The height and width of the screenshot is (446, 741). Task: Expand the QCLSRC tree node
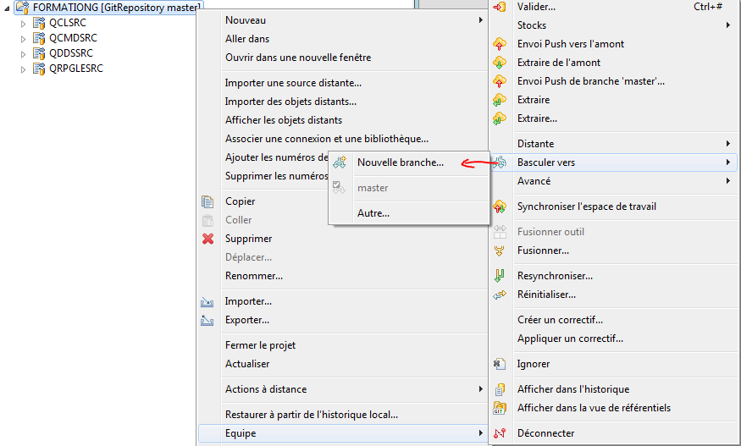pyautogui.click(x=23, y=23)
